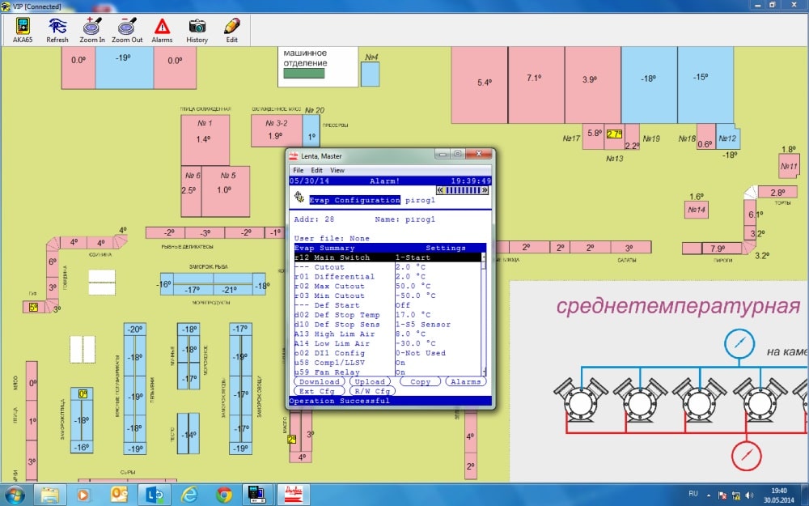Screen dimensions: 809x506
Task: Select the u59 Fan Relay setting
Action: pyautogui.click(x=388, y=372)
